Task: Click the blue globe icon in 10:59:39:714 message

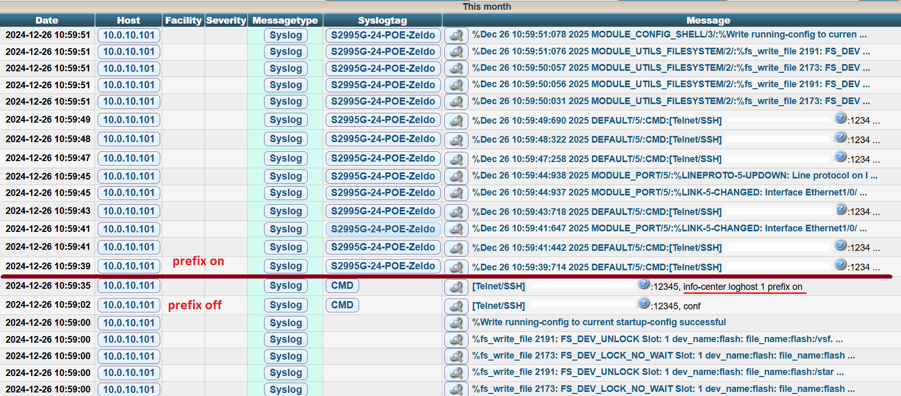Action: (840, 264)
